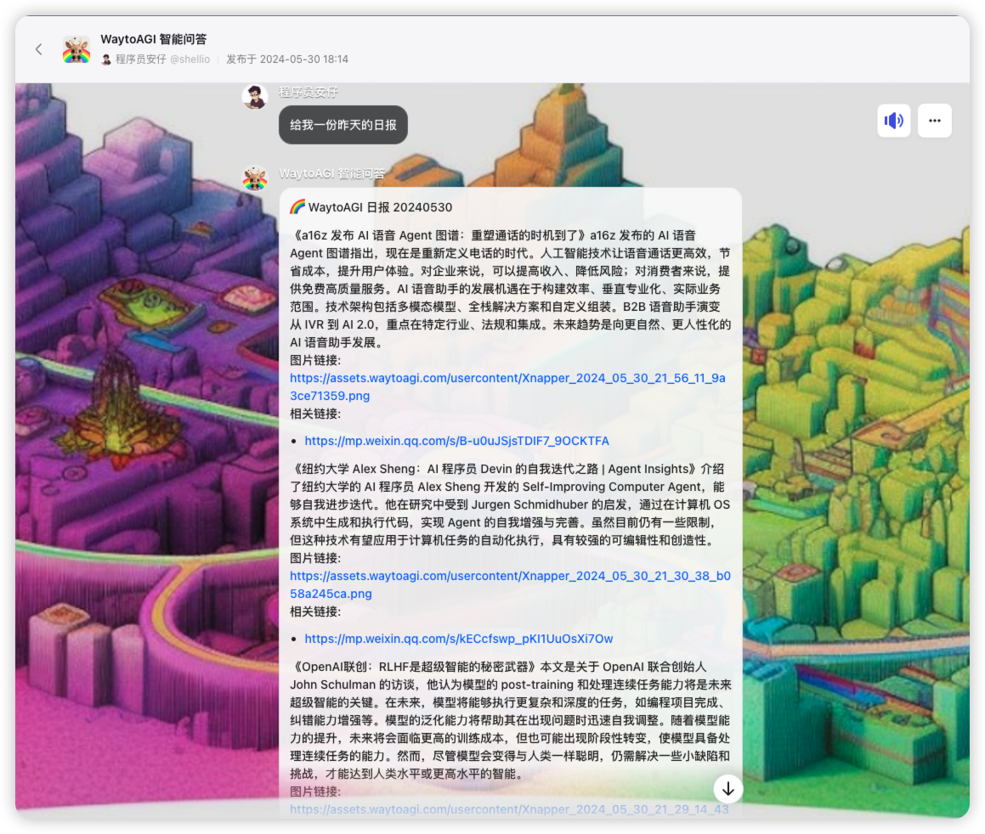Select the first 图片链接: label

pos(315,360)
